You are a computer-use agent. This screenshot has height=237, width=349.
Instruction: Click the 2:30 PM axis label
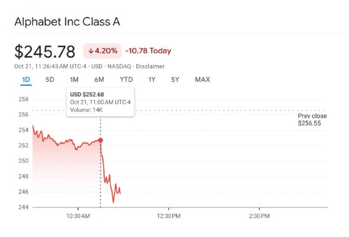(x=259, y=217)
